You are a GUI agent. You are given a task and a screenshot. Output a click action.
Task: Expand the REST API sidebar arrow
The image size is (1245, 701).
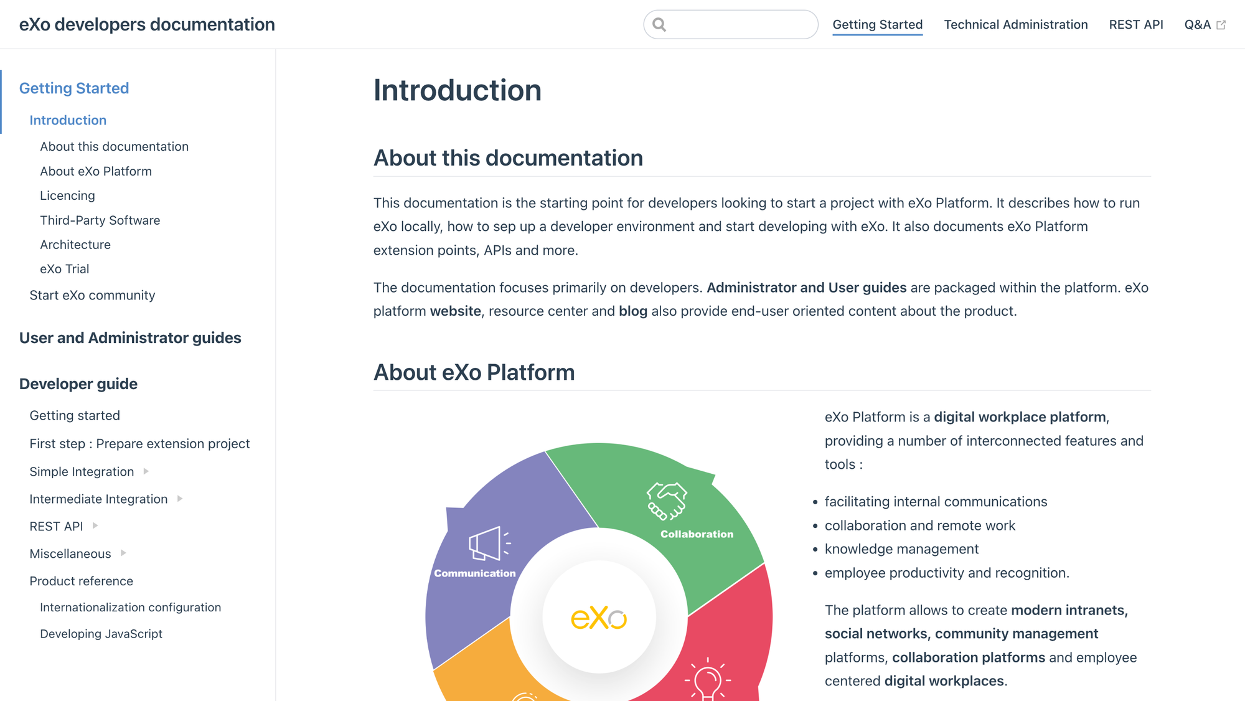(95, 525)
